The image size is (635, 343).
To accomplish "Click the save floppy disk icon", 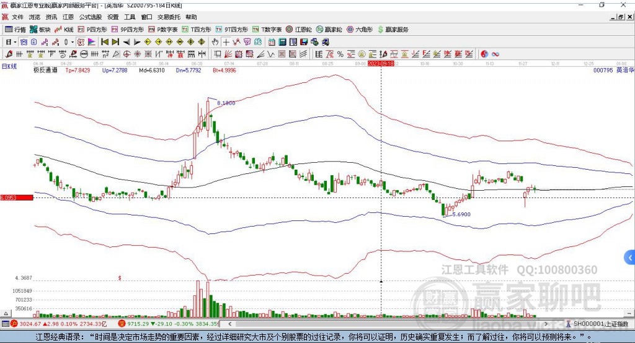I will click(x=304, y=42).
